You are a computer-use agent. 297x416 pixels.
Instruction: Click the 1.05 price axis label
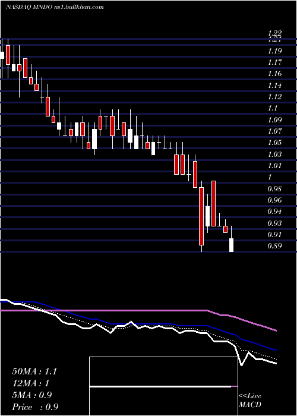click(x=274, y=143)
